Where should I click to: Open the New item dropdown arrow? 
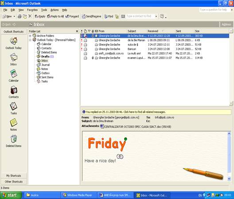(x=14, y=16)
